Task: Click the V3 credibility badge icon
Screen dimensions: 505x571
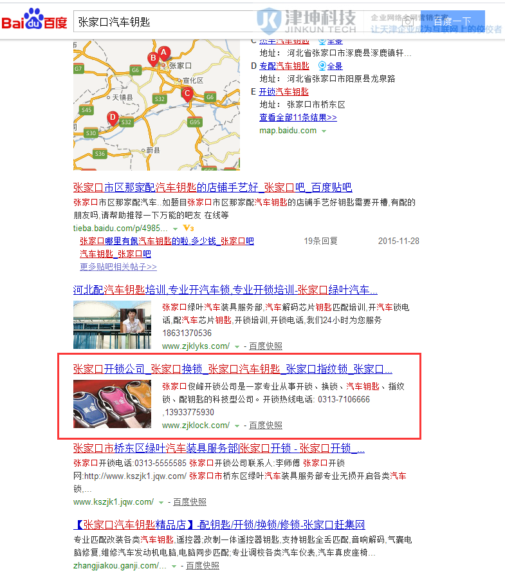Action: click(x=188, y=228)
